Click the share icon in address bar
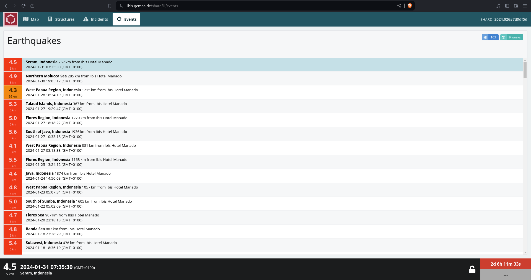 coord(399,6)
